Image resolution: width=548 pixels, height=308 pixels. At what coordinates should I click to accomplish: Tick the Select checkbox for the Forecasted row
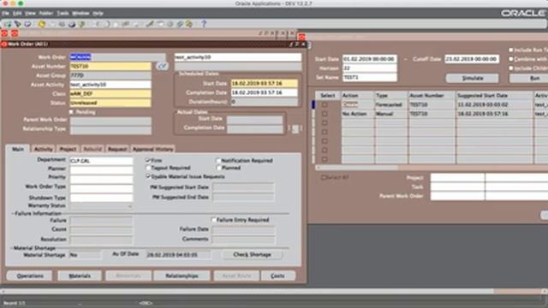pyautogui.click(x=325, y=104)
